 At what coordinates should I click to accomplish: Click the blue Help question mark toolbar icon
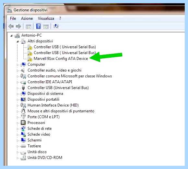click(38, 26)
